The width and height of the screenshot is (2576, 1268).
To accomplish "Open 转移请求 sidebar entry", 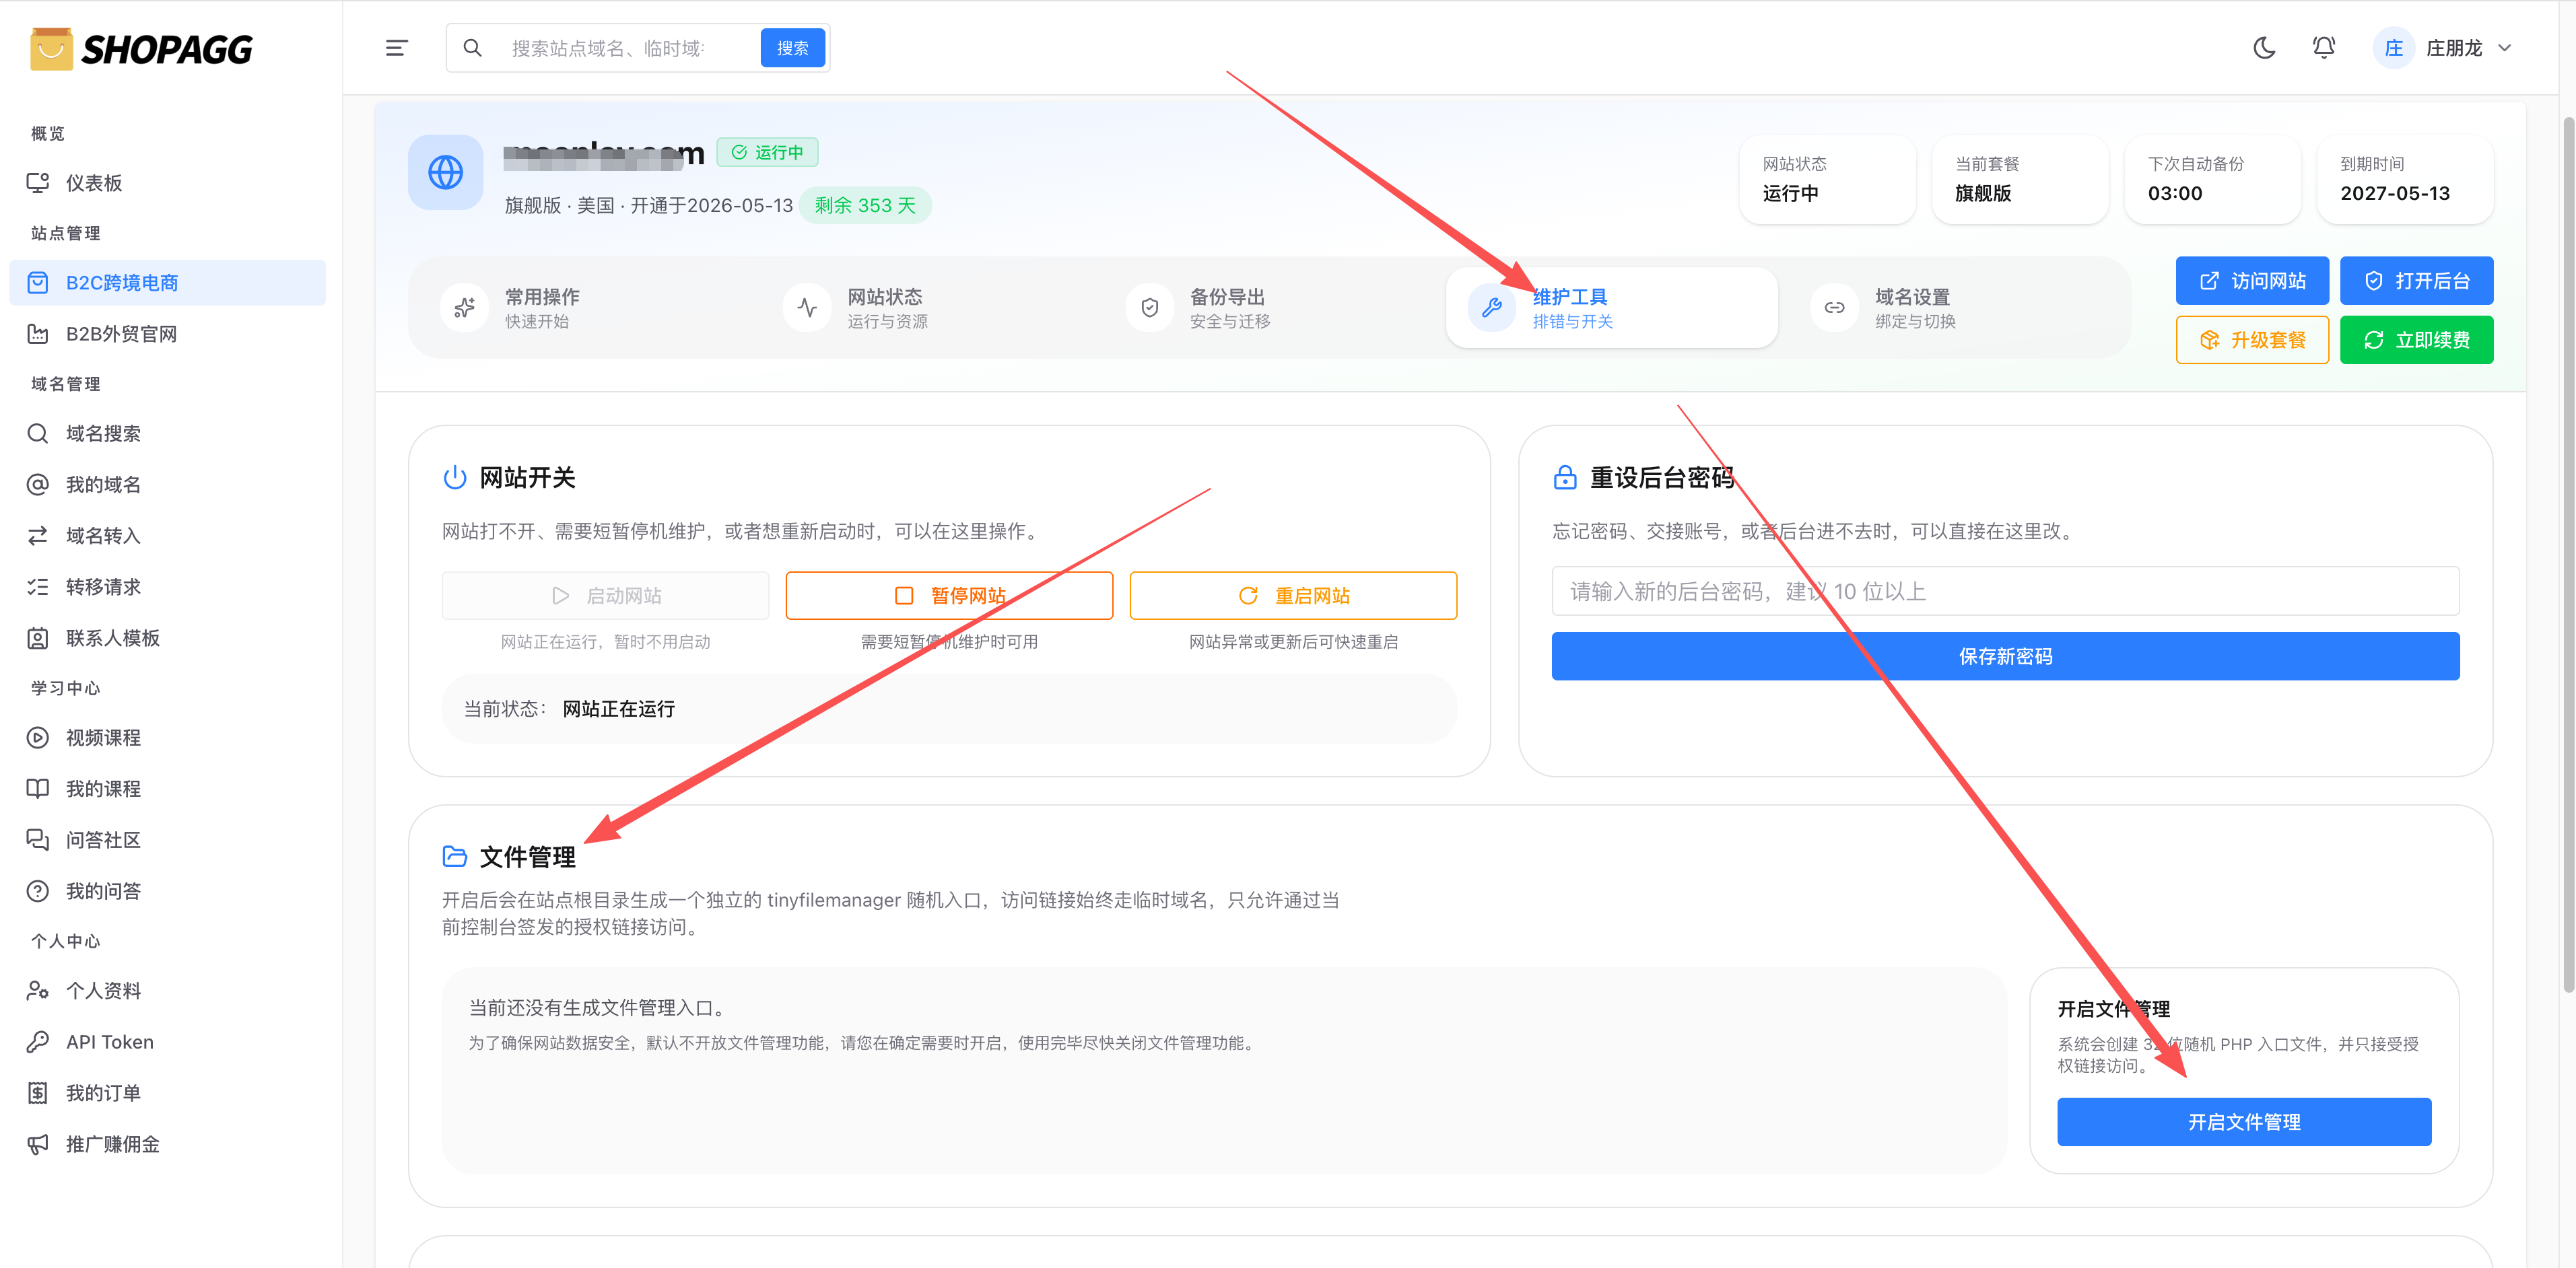I will (167, 587).
